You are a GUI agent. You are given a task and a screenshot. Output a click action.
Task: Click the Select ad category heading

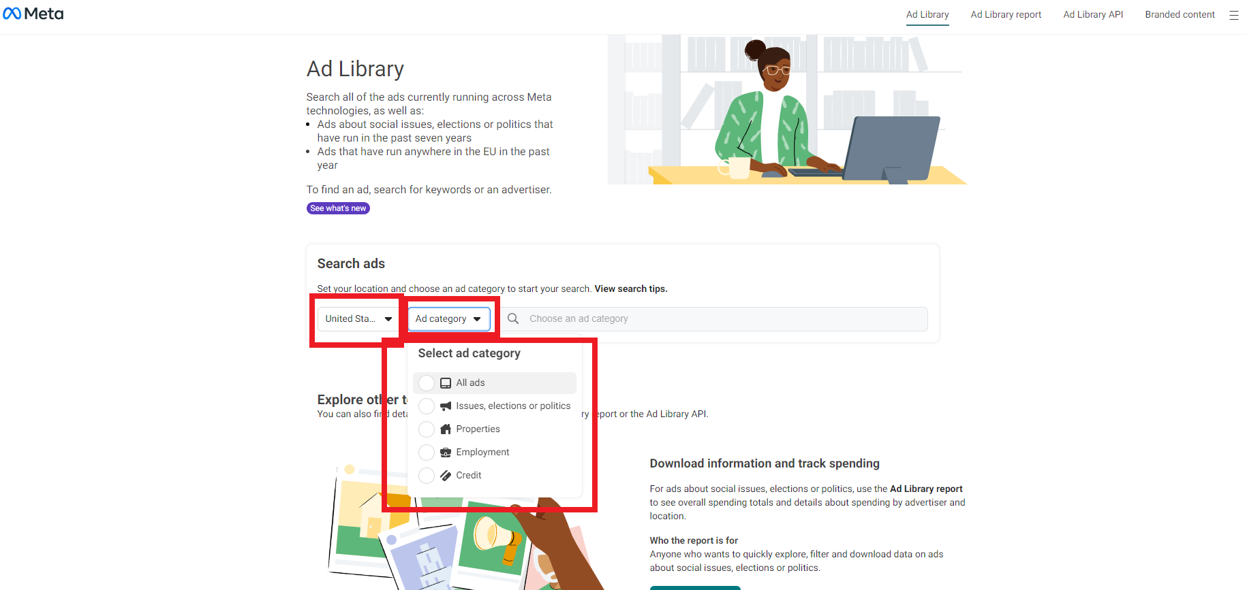click(x=469, y=353)
